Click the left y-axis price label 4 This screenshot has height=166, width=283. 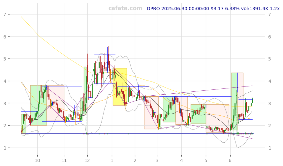tap(5, 81)
